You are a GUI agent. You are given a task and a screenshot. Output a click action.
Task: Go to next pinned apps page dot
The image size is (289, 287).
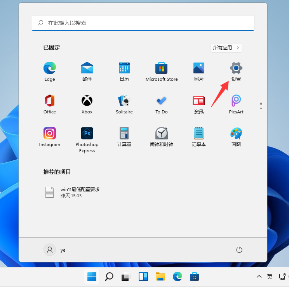point(261,108)
